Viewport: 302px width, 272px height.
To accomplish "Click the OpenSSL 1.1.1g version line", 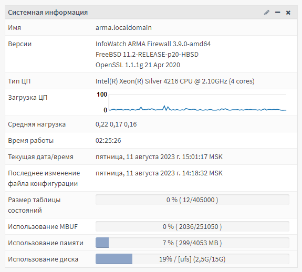I will point(138,65).
